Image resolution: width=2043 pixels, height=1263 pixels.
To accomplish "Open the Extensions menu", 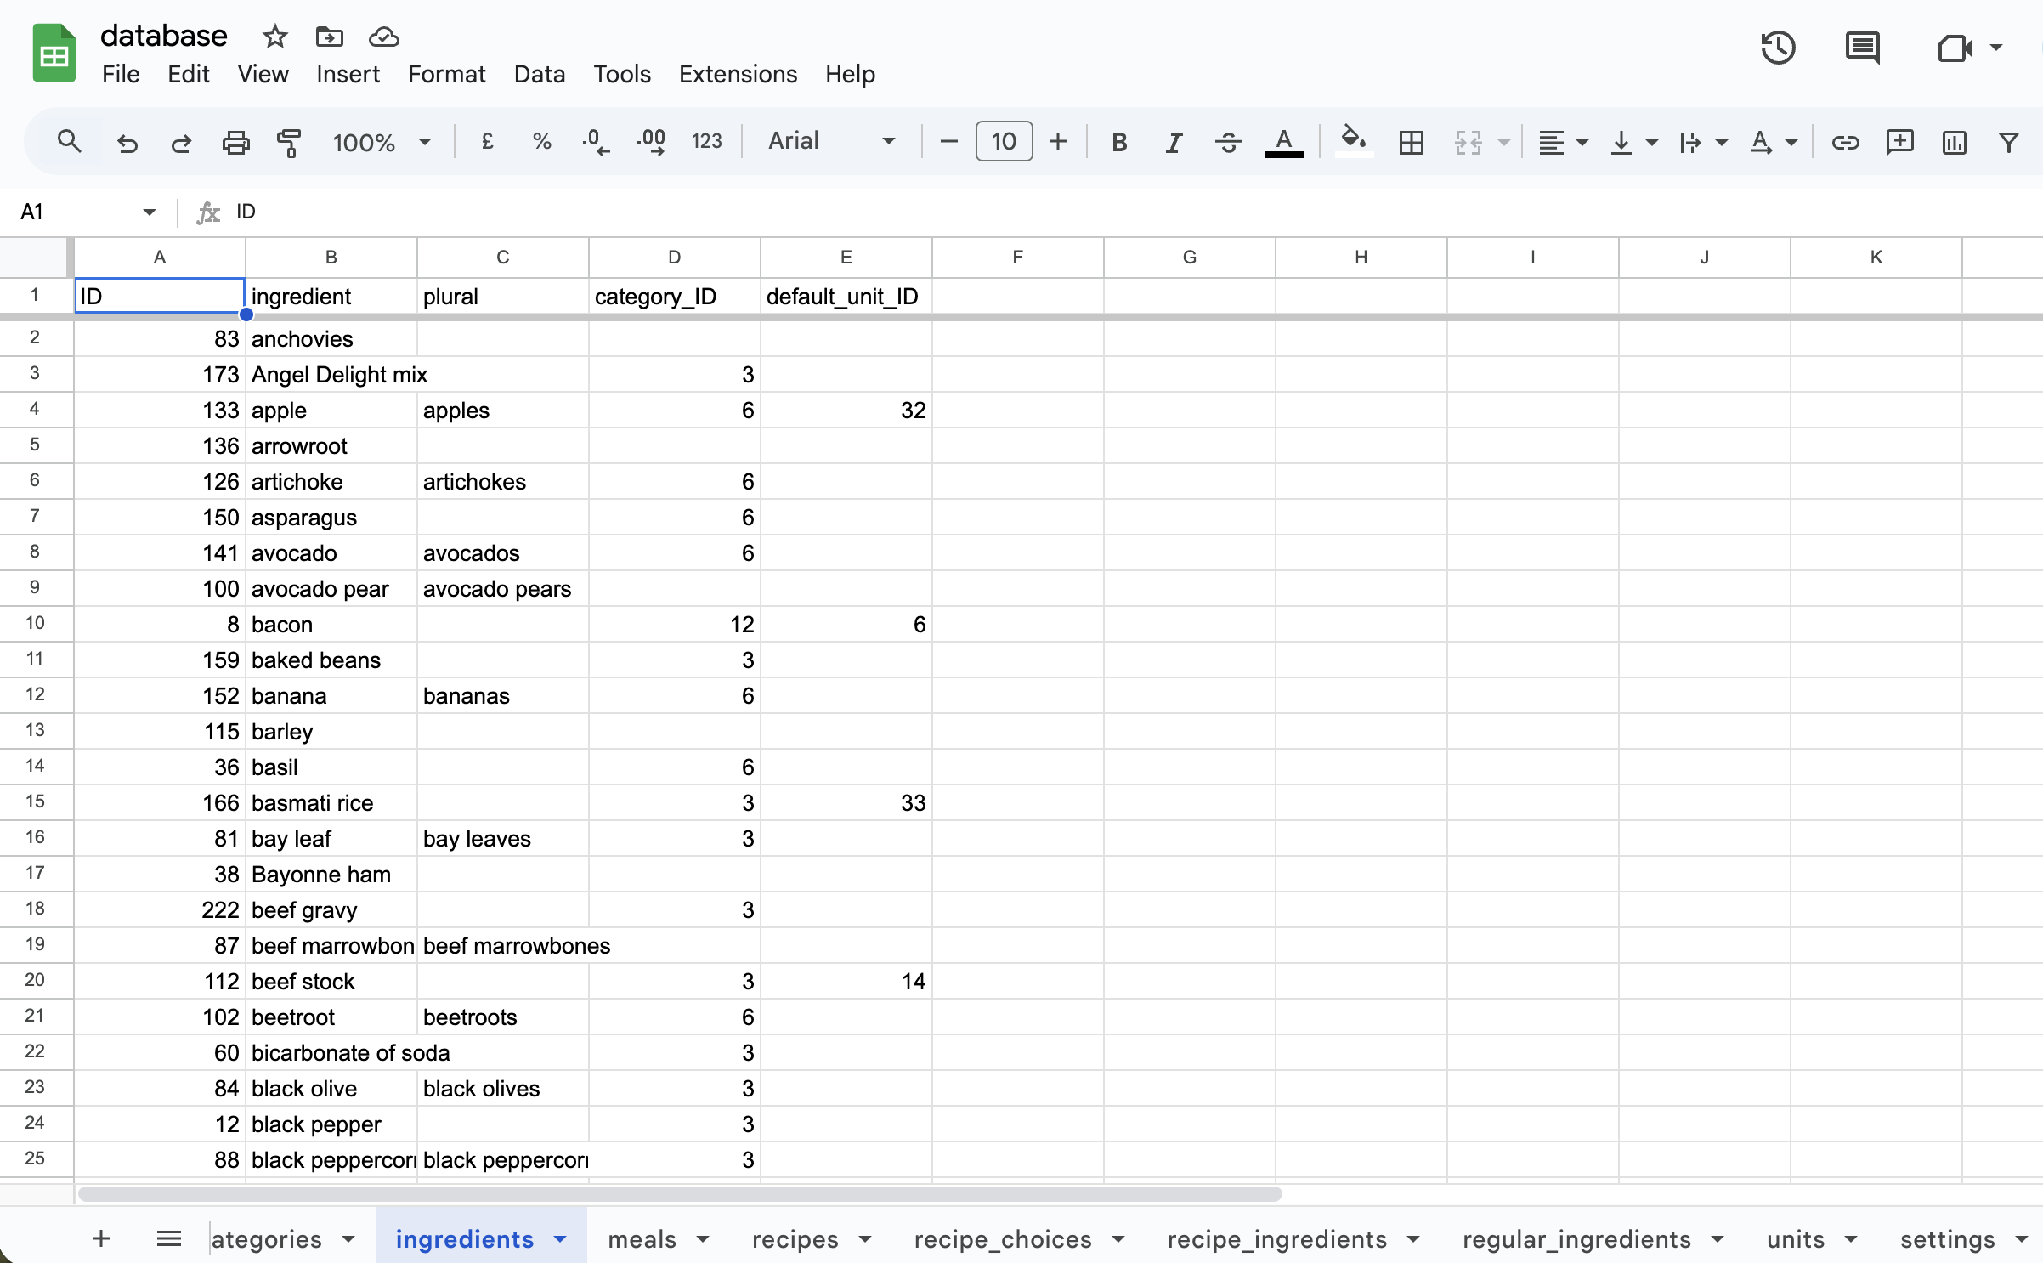I will 738,74.
